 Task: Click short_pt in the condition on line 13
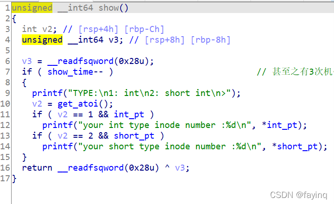[134, 136]
